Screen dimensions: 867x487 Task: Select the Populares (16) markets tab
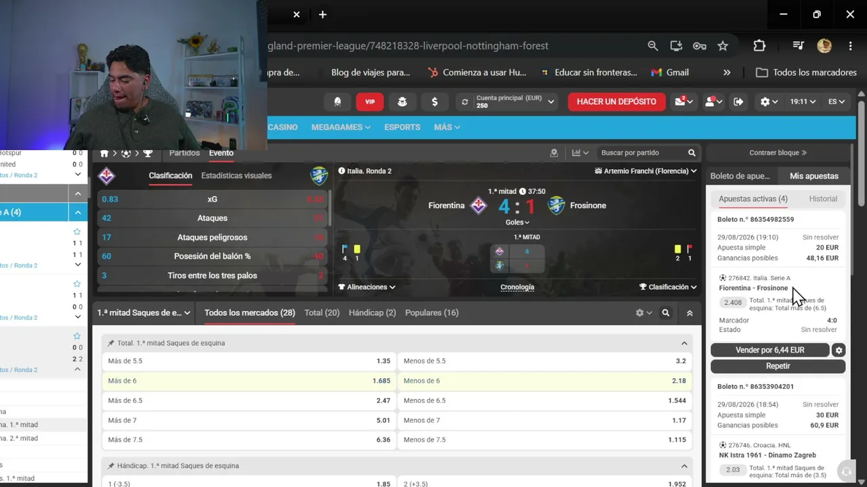click(431, 312)
